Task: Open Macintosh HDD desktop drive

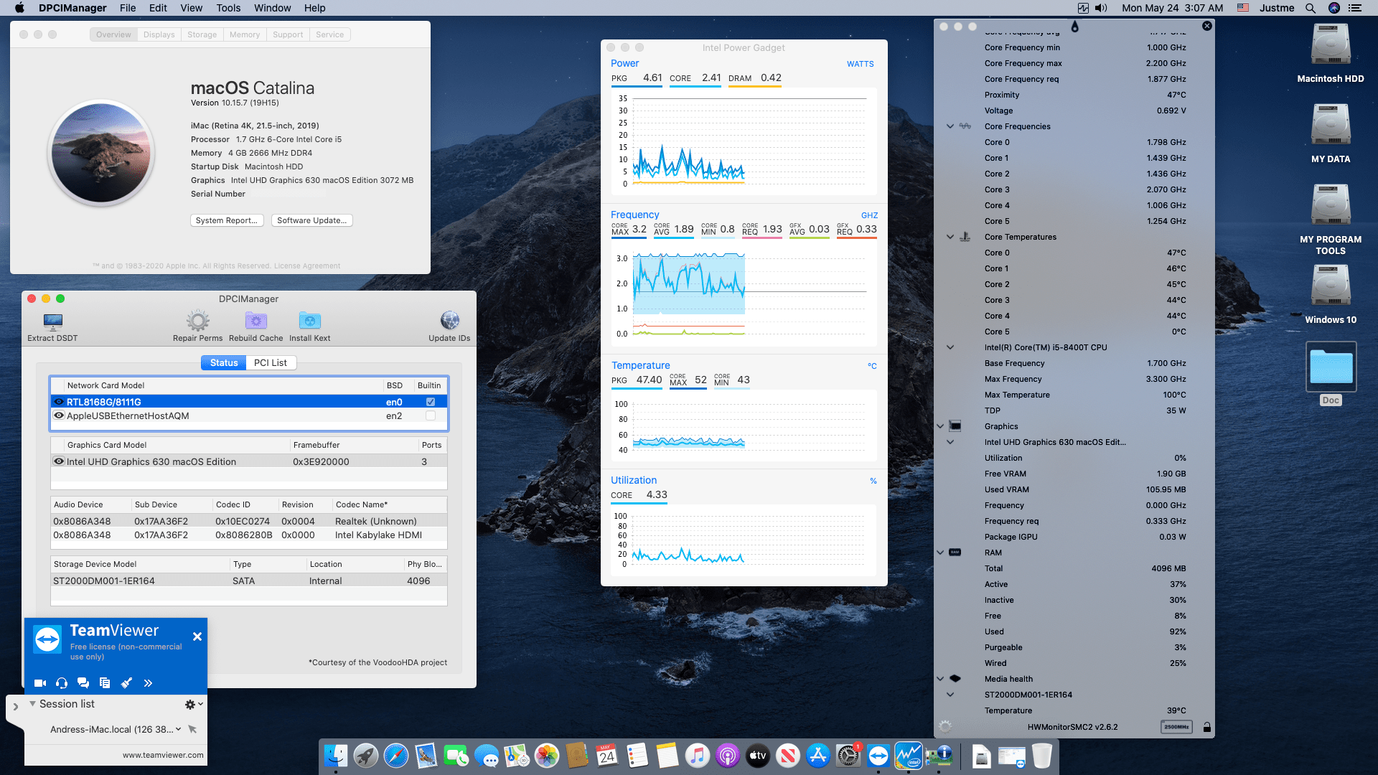Action: click(x=1331, y=53)
